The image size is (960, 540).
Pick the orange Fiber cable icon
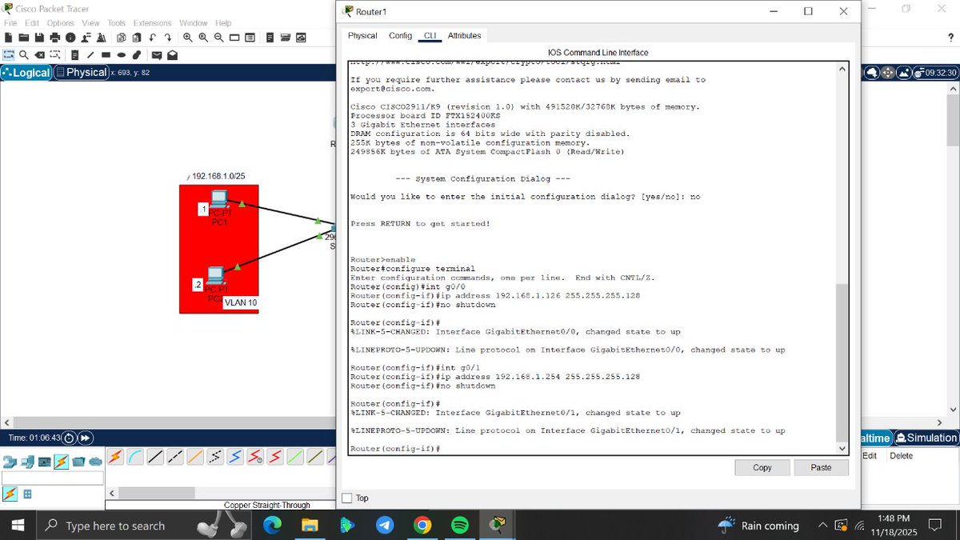pyautogui.click(x=195, y=457)
